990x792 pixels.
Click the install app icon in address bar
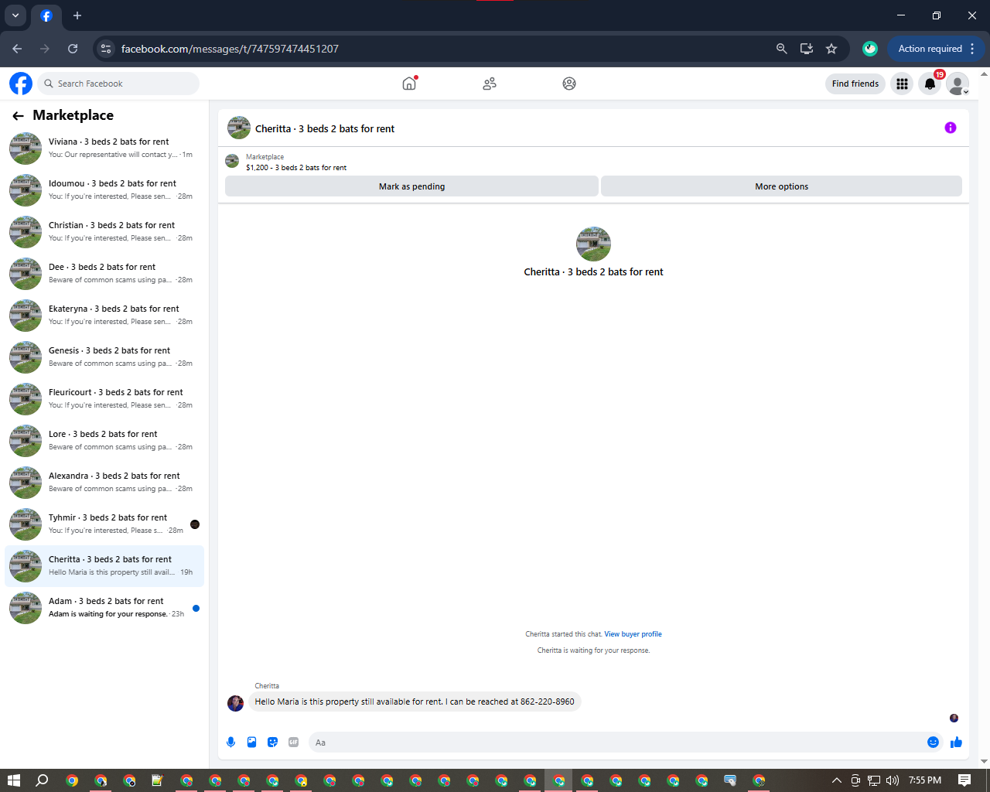(807, 49)
